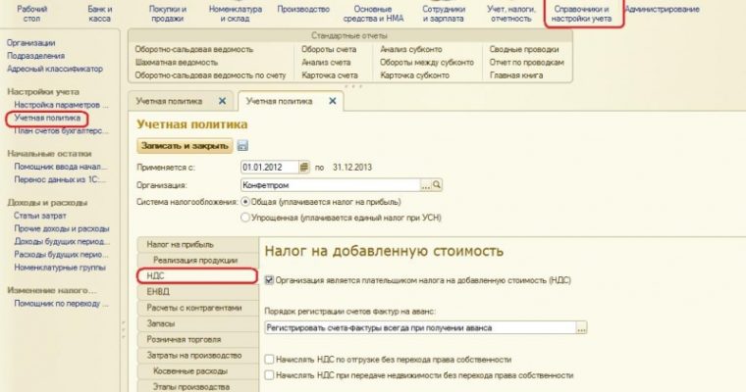The height and width of the screenshot is (392, 746).
Task: Toggle the VAT payer organization checkbox
Action: coord(270,279)
